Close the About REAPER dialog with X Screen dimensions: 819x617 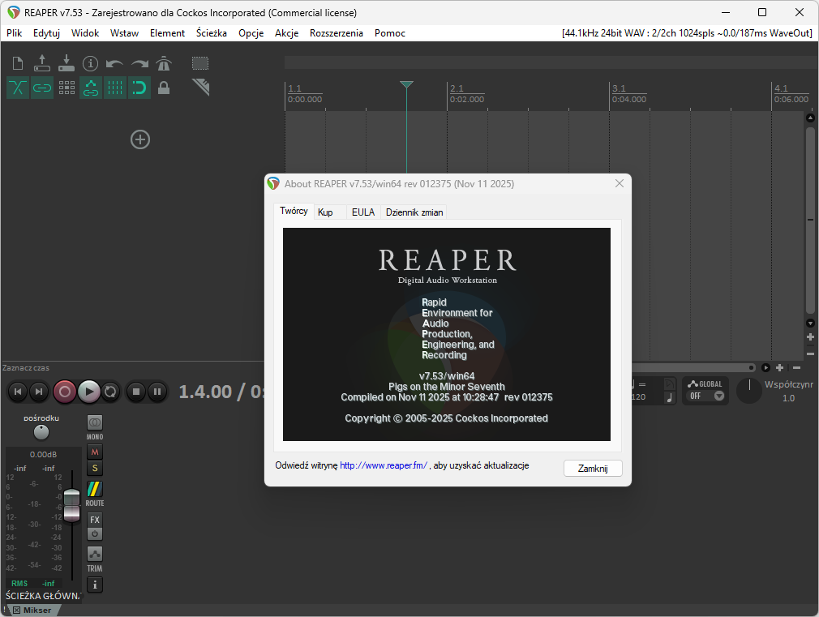click(x=620, y=183)
